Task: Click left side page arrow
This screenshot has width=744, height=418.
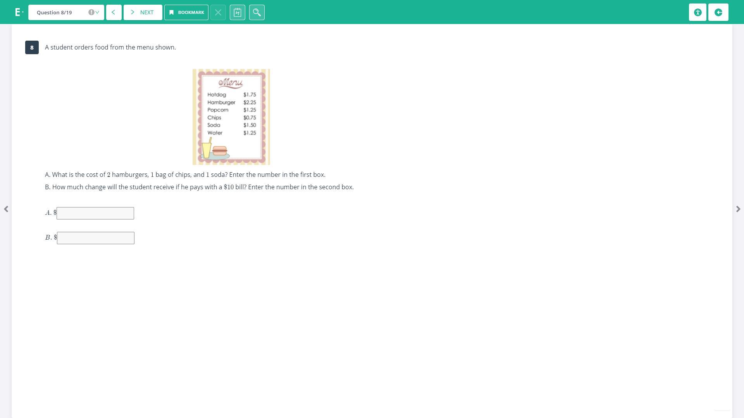Action: (6, 209)
